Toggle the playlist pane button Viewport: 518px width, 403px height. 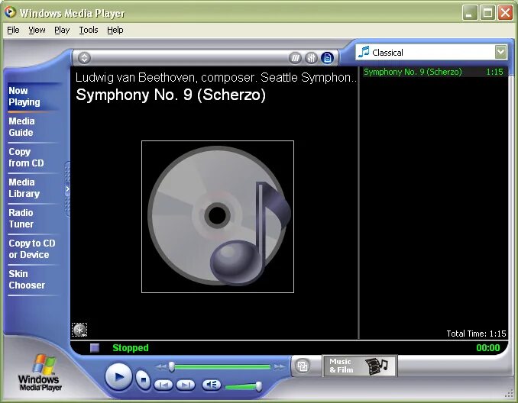coord(327,58)
